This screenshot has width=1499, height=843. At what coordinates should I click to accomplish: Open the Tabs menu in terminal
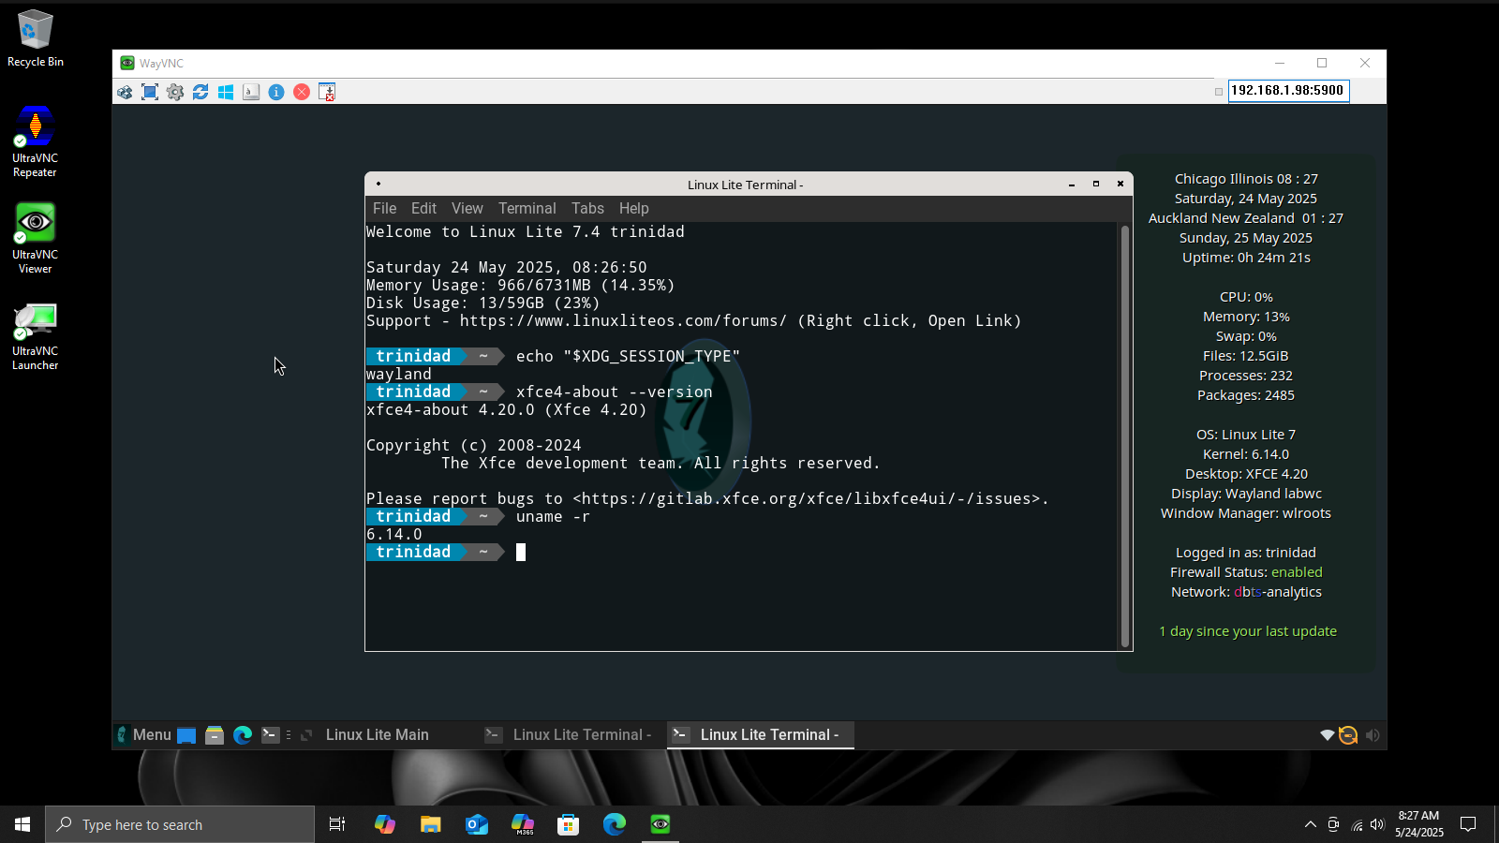pos(587,209)
